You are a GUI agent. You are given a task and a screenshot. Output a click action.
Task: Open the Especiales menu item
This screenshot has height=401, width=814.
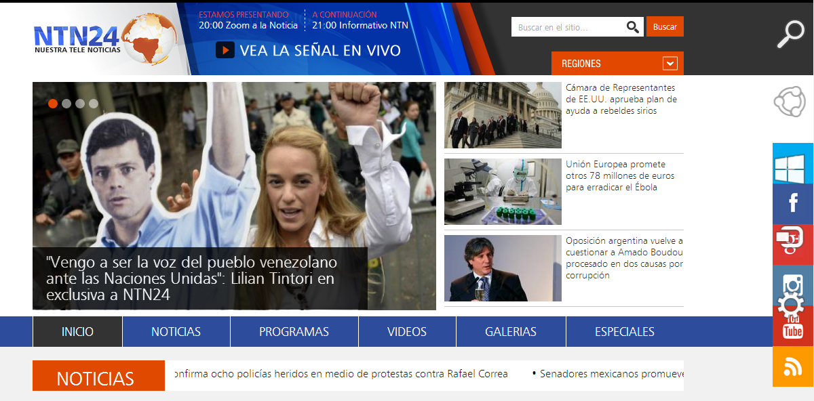[x=625, y=332]
